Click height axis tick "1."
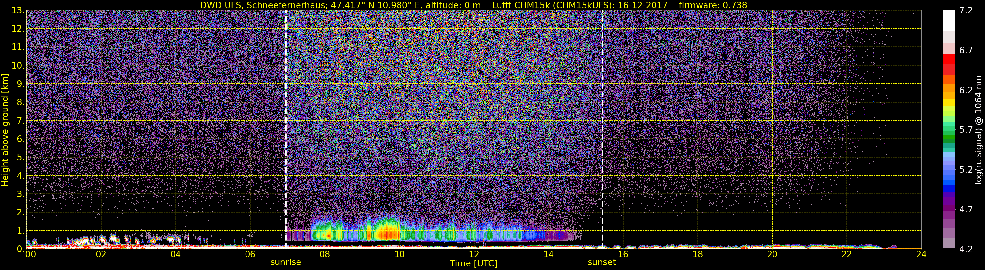The image size is (985, 270). (x=20, y=231)
